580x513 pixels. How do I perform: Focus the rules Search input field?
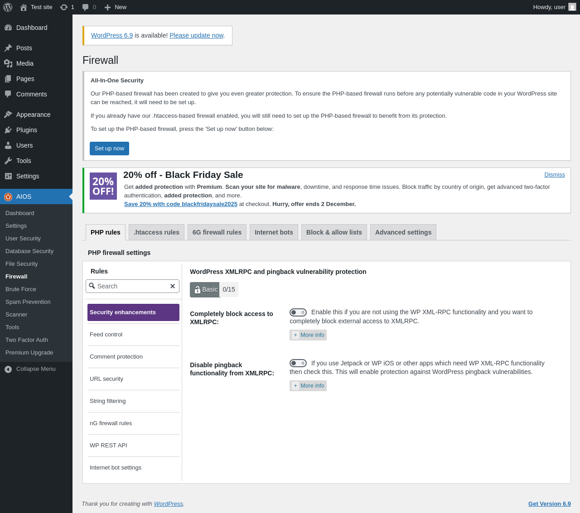click(132, 286)
